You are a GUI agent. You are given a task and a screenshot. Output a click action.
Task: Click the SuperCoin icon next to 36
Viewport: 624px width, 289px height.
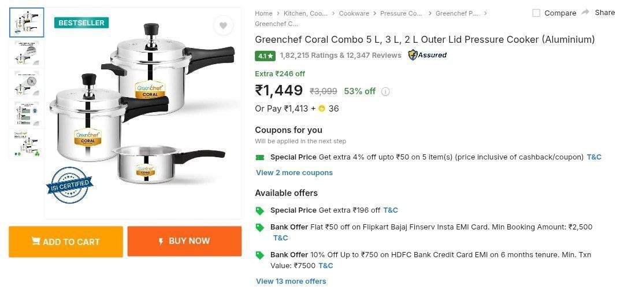coord(322,109)
